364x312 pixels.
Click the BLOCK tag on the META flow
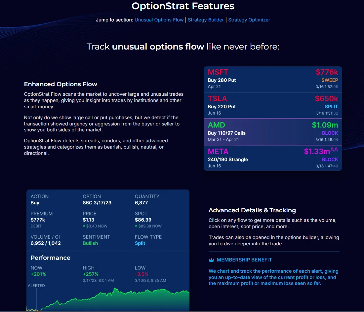pos(330,159)
